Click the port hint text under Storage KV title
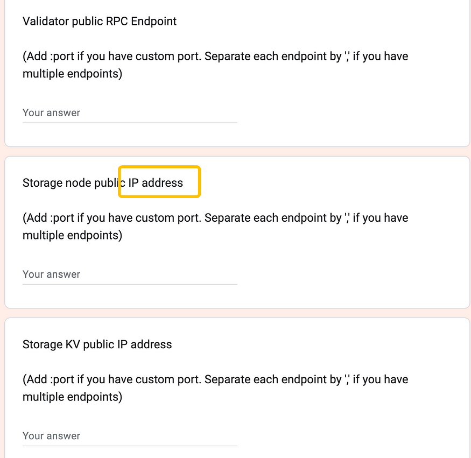The height and width of the screenshot is (458, 471). (215, 388)
